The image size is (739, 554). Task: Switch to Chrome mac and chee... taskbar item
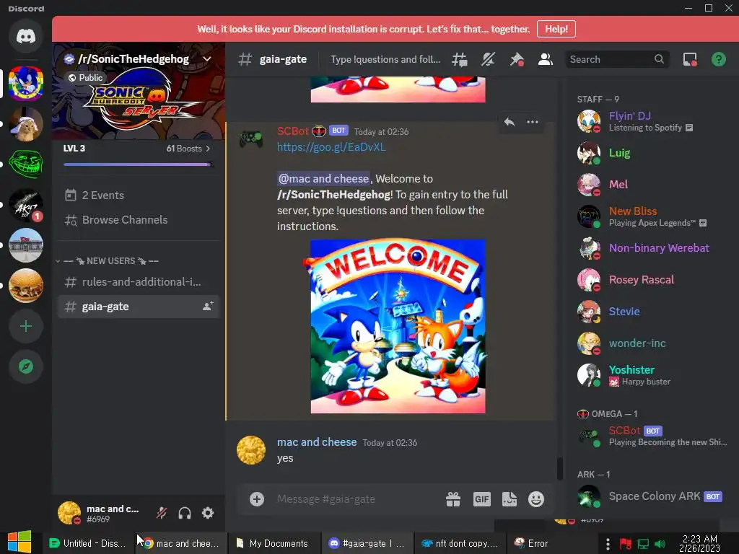pos(181,543)
